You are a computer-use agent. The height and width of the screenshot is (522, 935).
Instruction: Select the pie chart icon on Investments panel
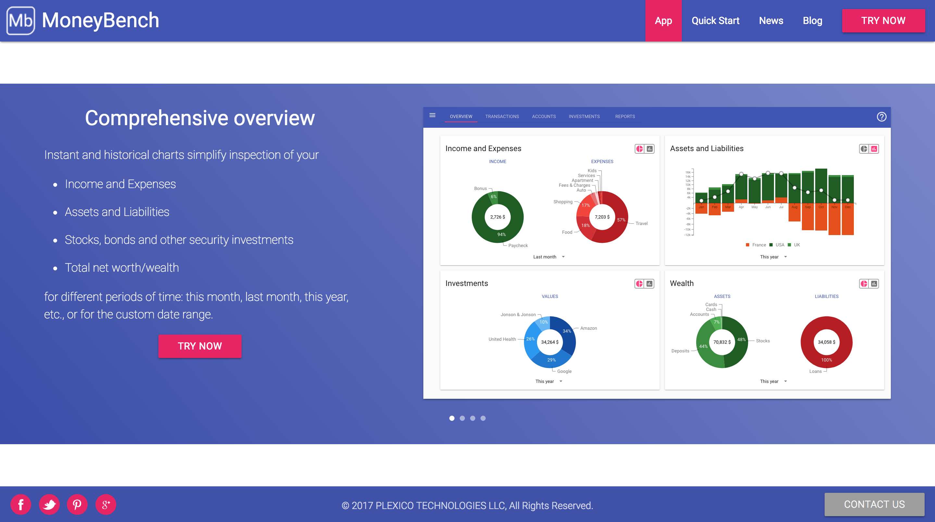pyautogui.click(x=639, y=283)
